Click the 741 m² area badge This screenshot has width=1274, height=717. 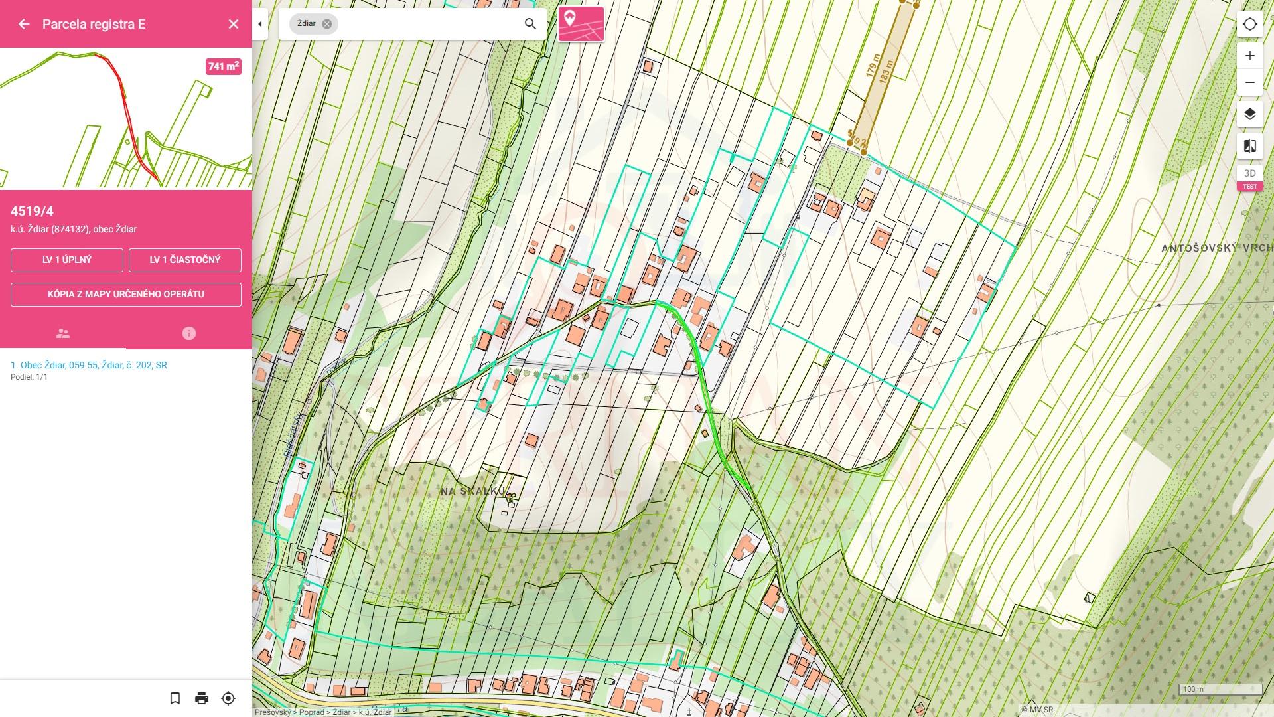224,66
